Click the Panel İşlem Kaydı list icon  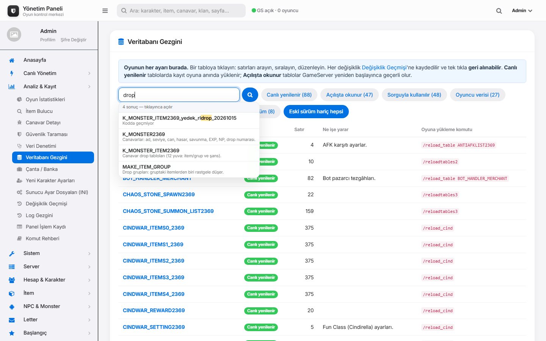(19, 227)
